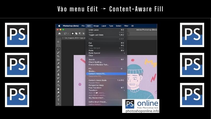This screenshot has height=119, width=211.
Task: Open the Photoshop (Beta) menu
Action: click(x=71, y=26)
